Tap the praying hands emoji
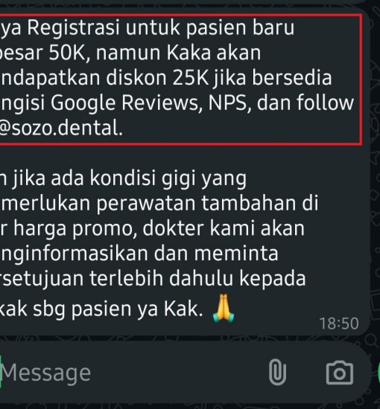This screenshot has width=380, height=409. pyautogui.click(x=224, y=309)
